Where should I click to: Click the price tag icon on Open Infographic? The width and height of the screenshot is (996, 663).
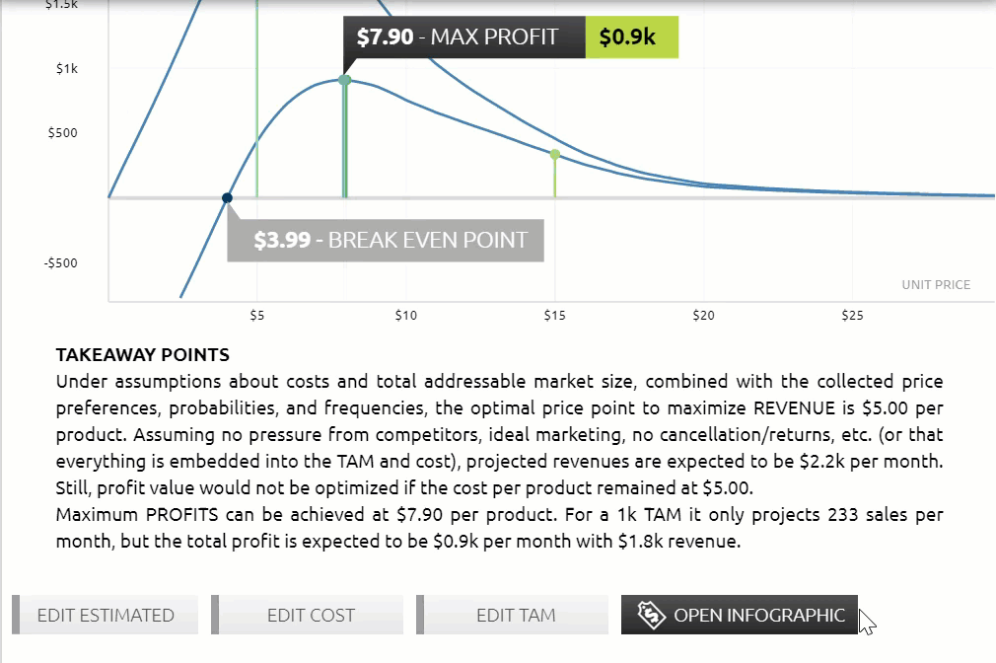pos(651,615)
